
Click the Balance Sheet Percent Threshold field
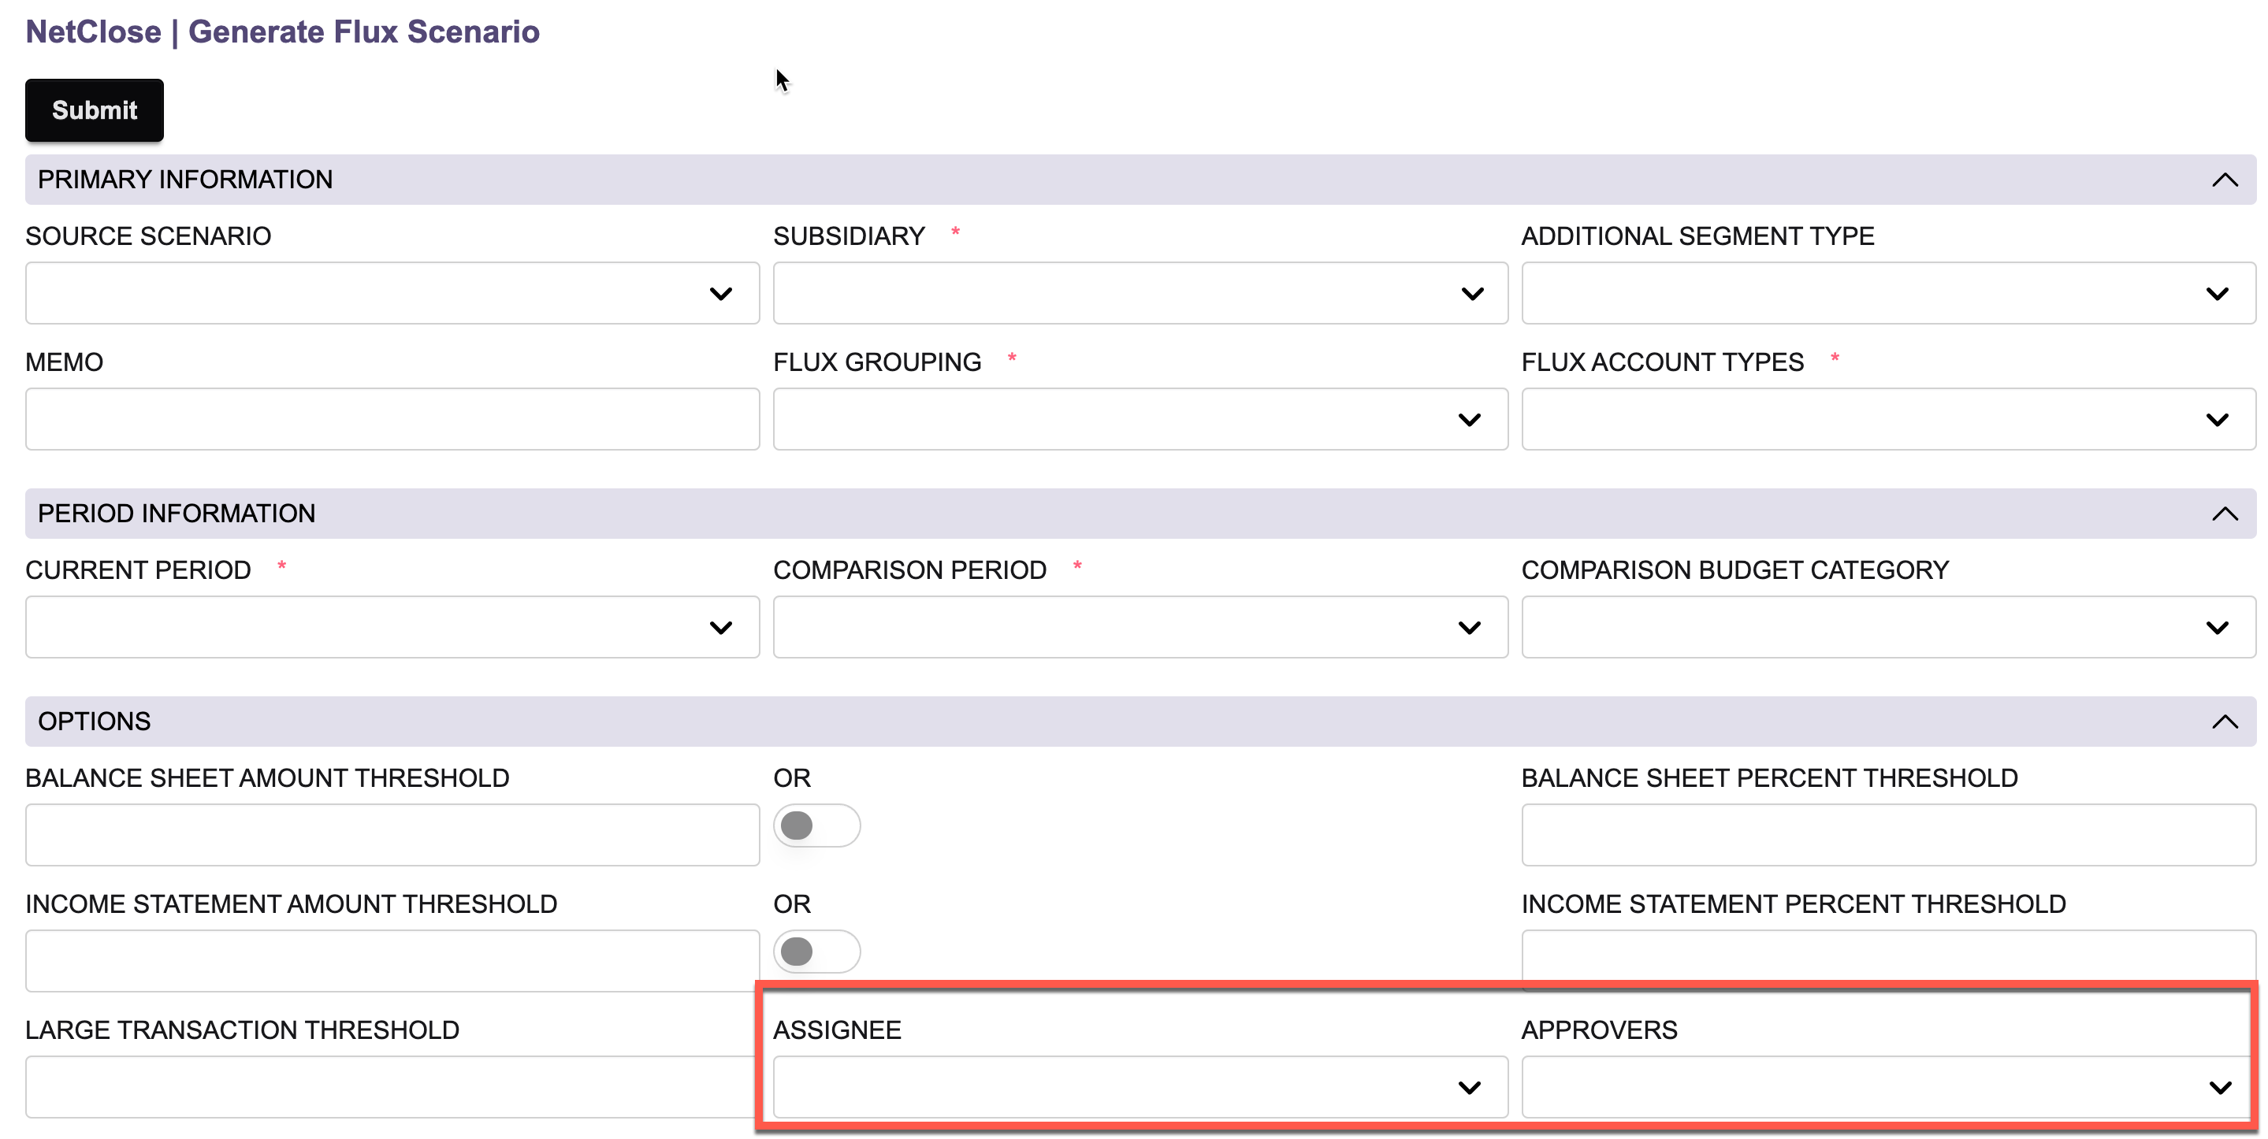(1887, 834)
